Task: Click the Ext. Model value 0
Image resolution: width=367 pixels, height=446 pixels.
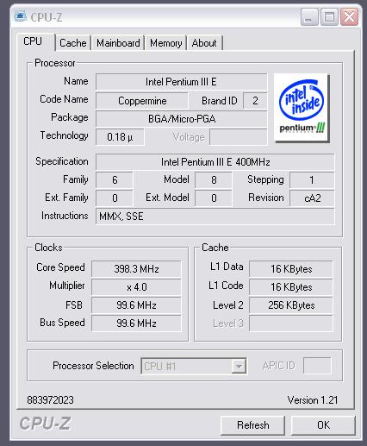Action: click(x=214, y=198)
